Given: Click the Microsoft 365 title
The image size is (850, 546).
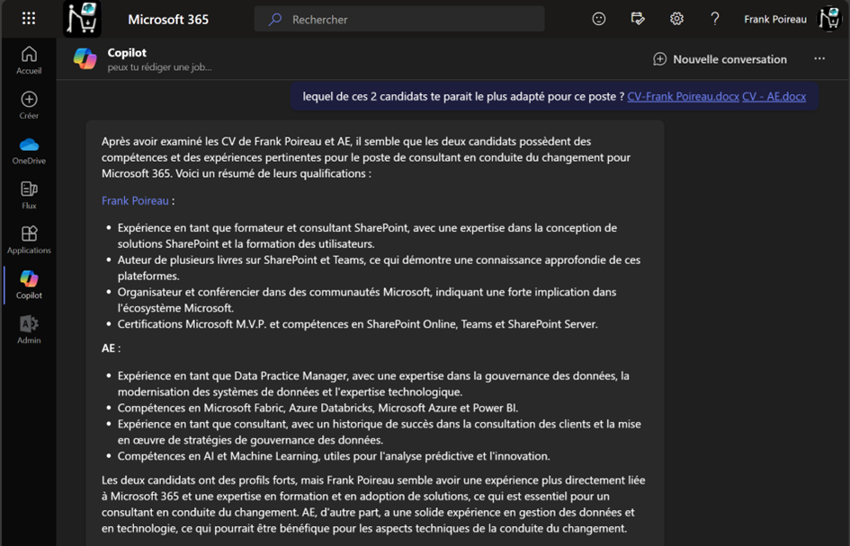Looking at the screenshot, I should click(x=168, y=20).
